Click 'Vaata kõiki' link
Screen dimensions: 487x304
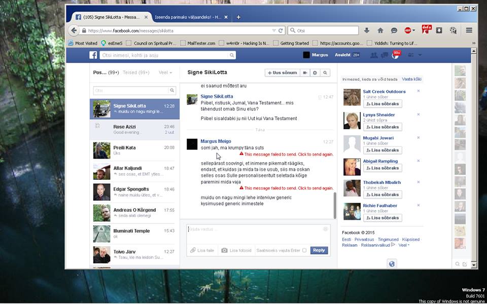[x=411, y=79]
